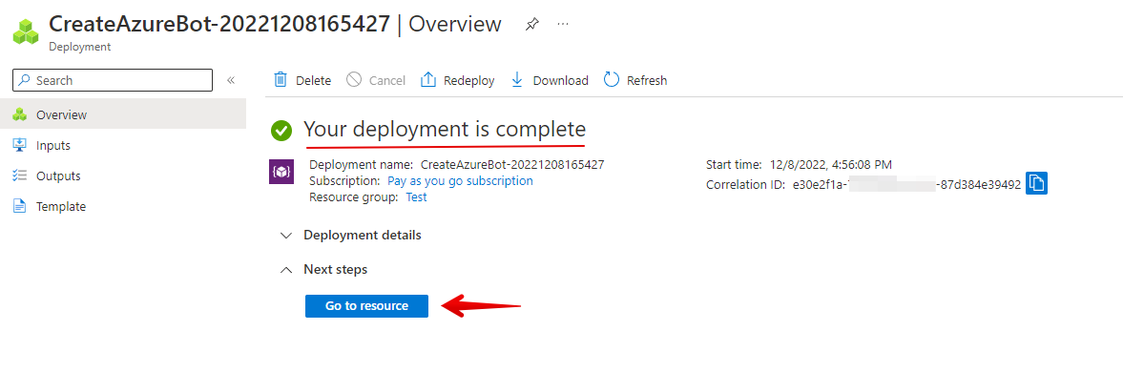
Task: Click the green deployment cubes icon
Action: tap(26, 32)
